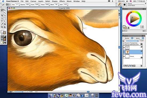147x98 pixels.
Task: Swap main and additional colors in toolbox
Action: click(x=2, y=34)
